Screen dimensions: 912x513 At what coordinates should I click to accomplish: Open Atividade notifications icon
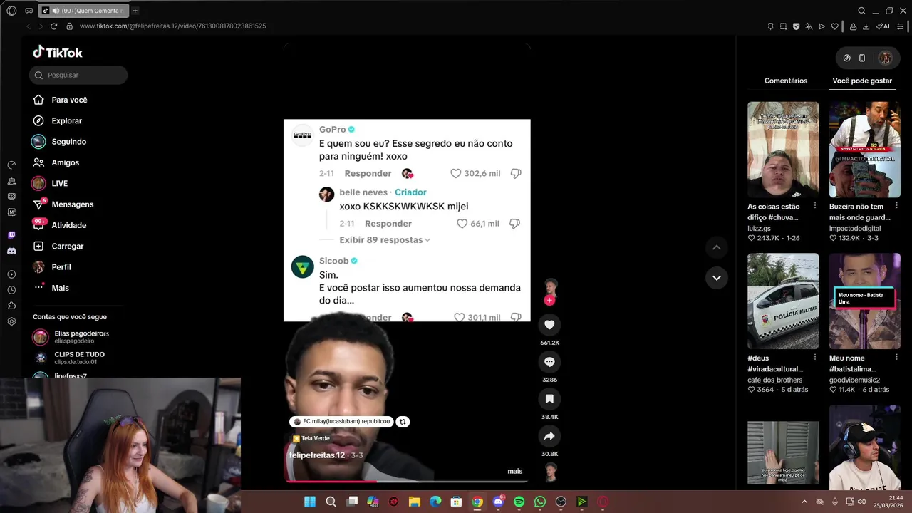(x=38, y=225)
